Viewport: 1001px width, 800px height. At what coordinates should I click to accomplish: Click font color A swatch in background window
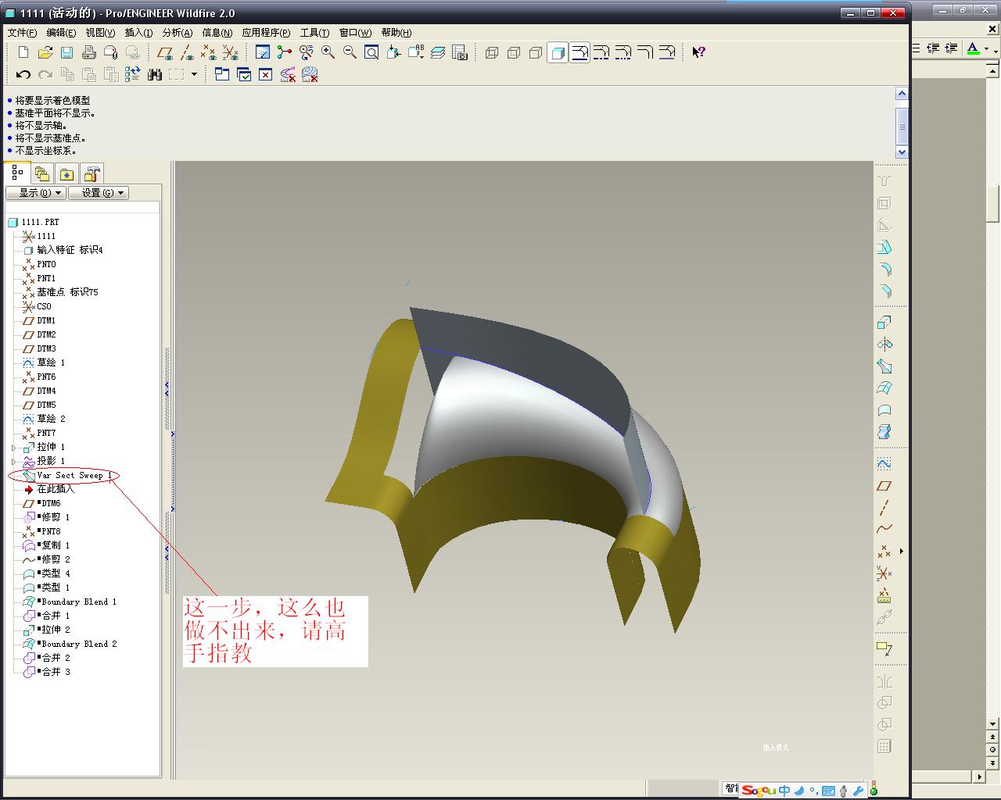point(973,49)
